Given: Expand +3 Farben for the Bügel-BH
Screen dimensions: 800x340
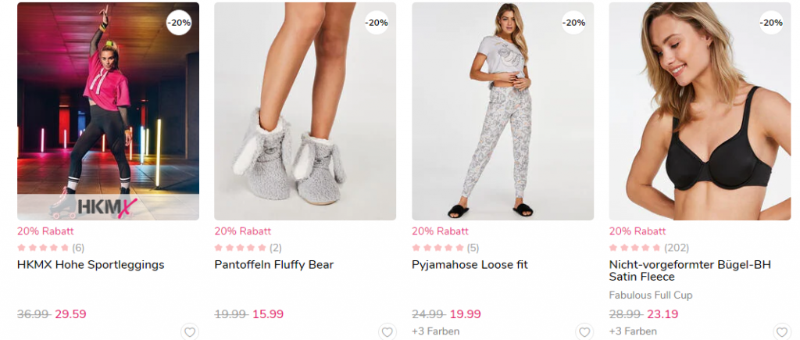Looking at the screenshot, I should (x=633, y=331).
